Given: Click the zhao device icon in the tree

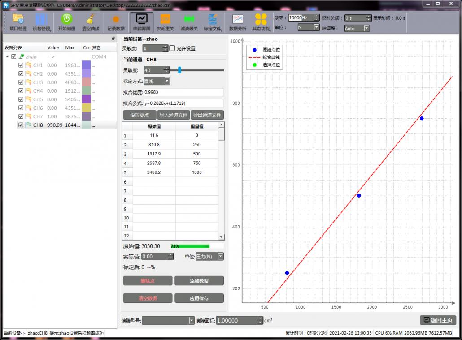Looking at the screenshot, I should pyautogui.click(x=22, y=56).
